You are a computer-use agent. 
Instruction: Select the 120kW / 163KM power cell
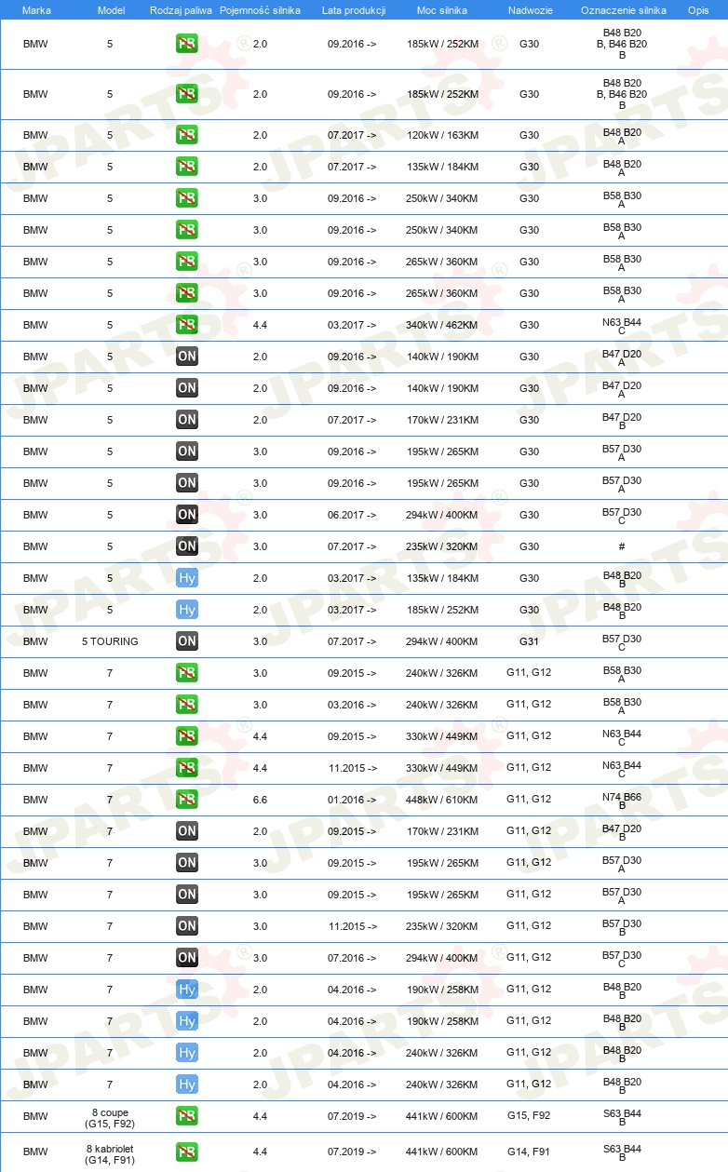(442, 135)
